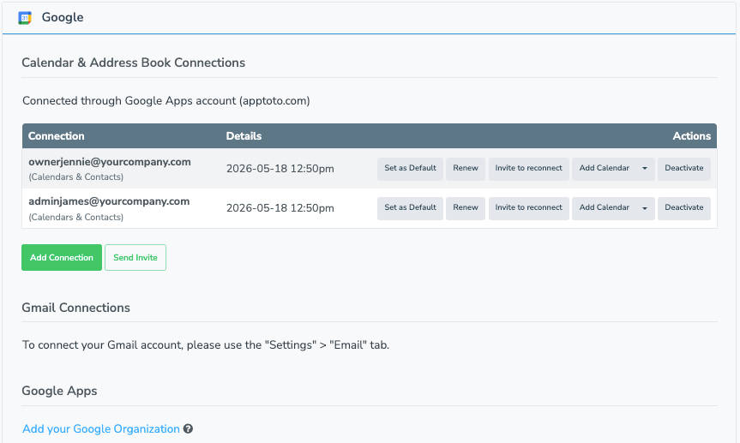Click the Gmail Settings > Email instruction text
Image resolution: width=740 pixels, height=443 pixels.
tap(206, 344)
